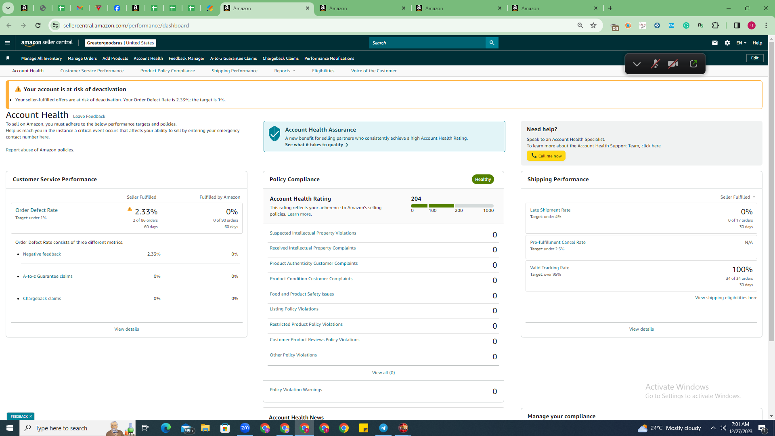Screen dimensions: 775x436
Task: Switch to Customer Service Performance tab
Action: (92, 71)
